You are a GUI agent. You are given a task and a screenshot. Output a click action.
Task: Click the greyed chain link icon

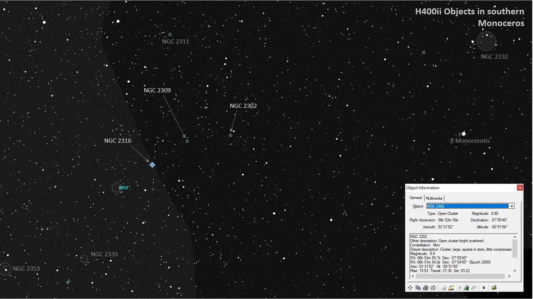pos(474,288)
